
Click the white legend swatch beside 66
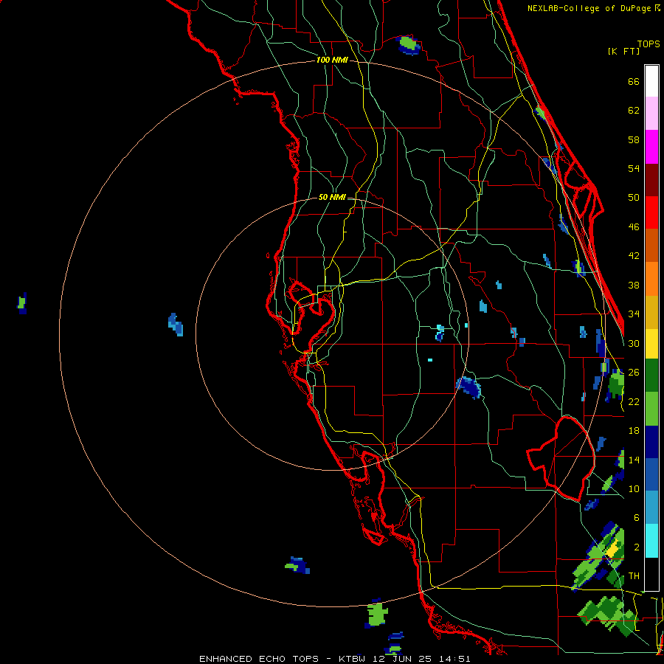[x=651, y=81]
